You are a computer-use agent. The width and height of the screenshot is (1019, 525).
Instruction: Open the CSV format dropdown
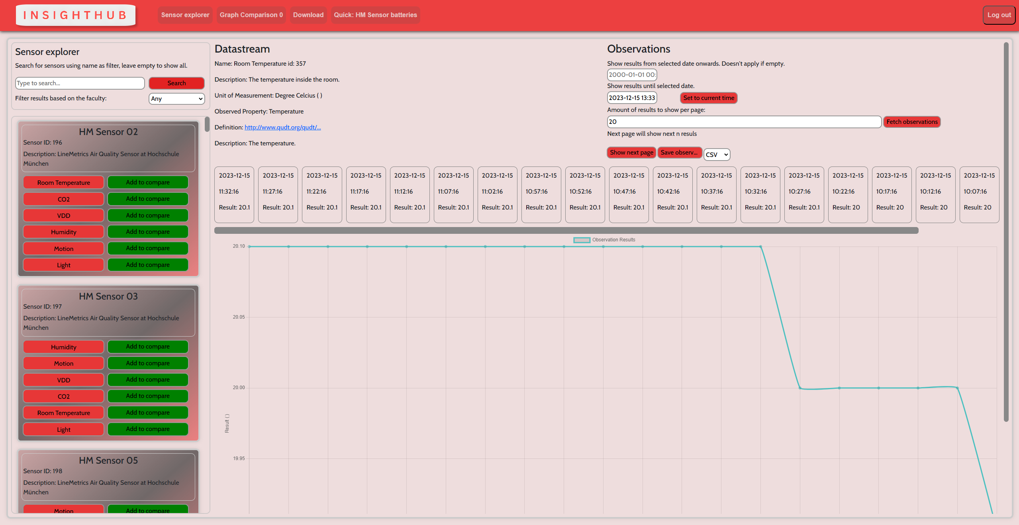[x=716, y=155]
